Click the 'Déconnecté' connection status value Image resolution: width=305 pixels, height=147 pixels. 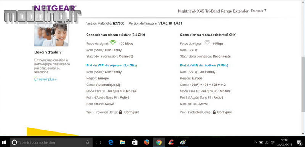coord(222,57)
